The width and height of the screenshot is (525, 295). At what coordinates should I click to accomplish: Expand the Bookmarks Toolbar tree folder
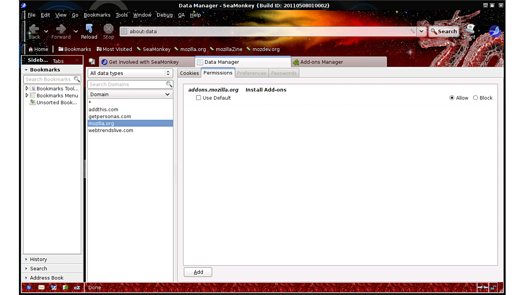(x=27, y=89)
